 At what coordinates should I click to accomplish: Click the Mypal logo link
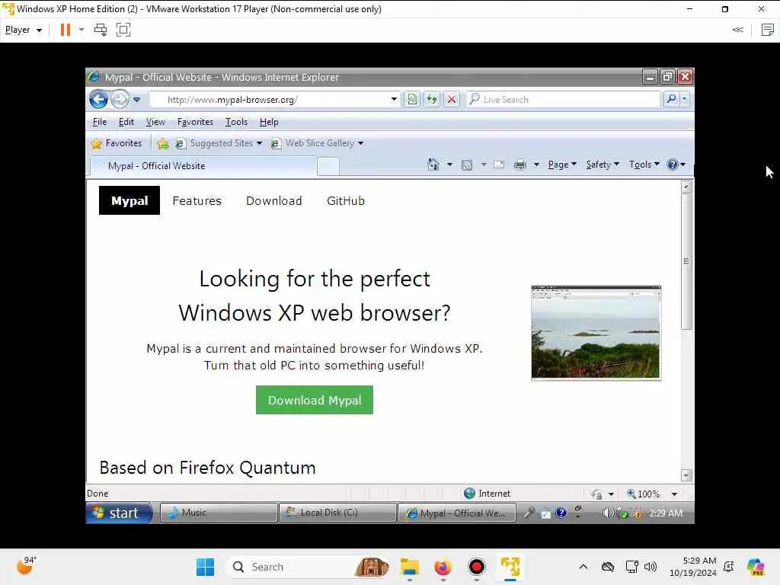[x=129, y=200]
